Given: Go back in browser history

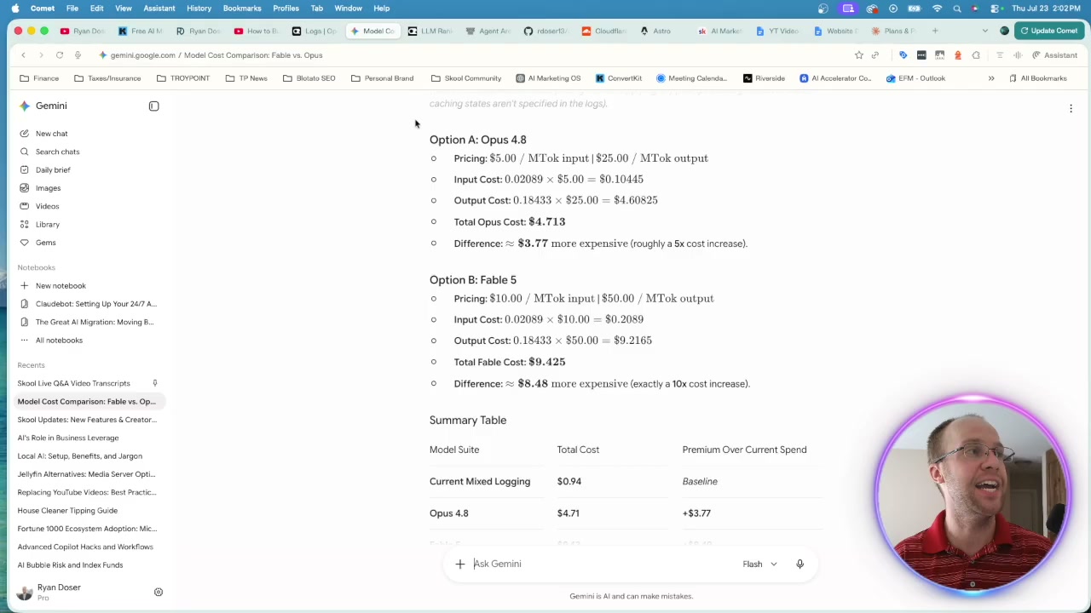Looking at the screenshot, I should 23,55.
